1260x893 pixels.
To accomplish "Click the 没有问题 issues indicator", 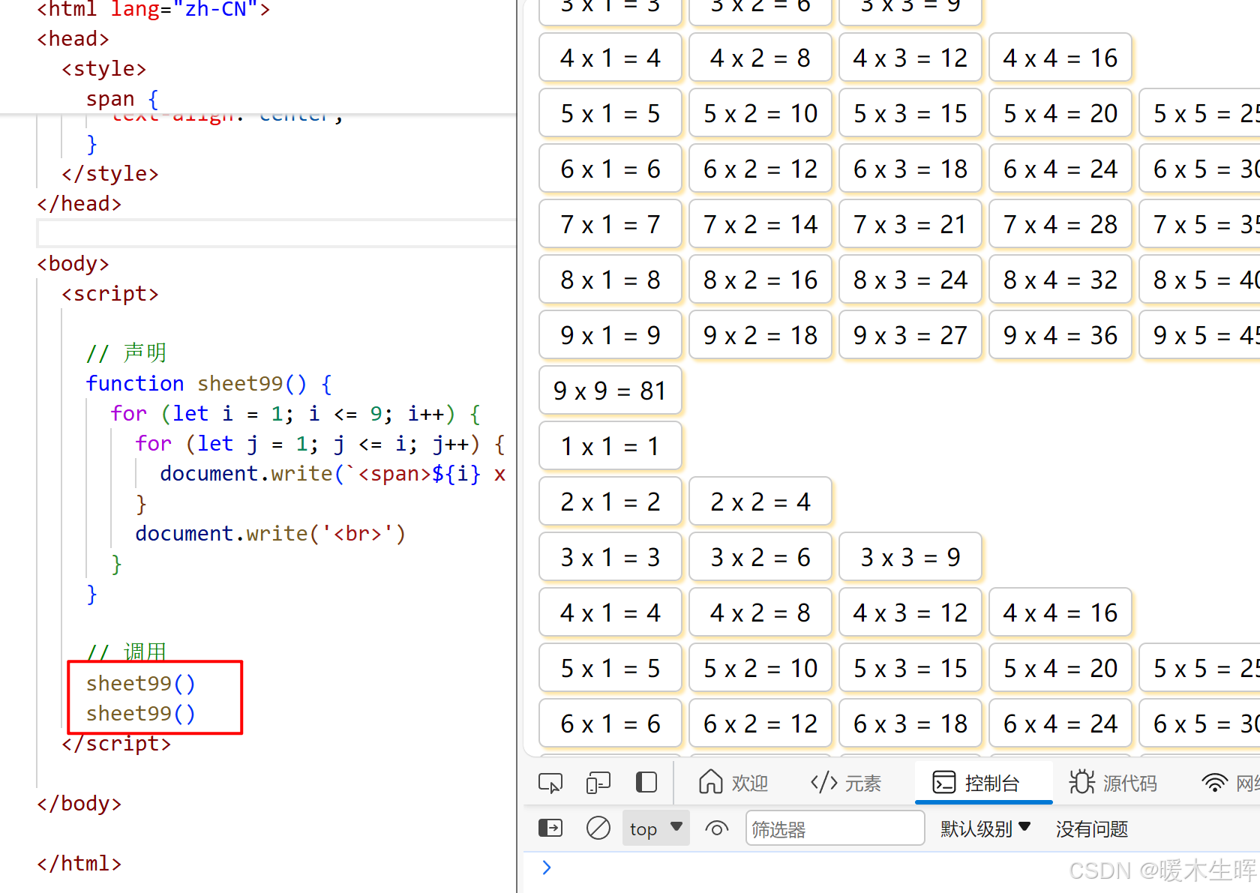I will pos(1092,829).
